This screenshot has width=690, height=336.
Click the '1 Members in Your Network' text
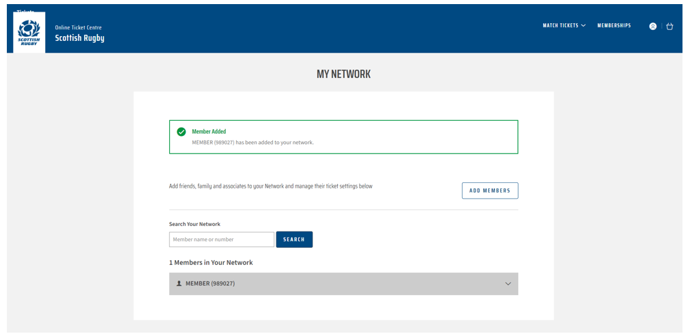pos(211,262)
